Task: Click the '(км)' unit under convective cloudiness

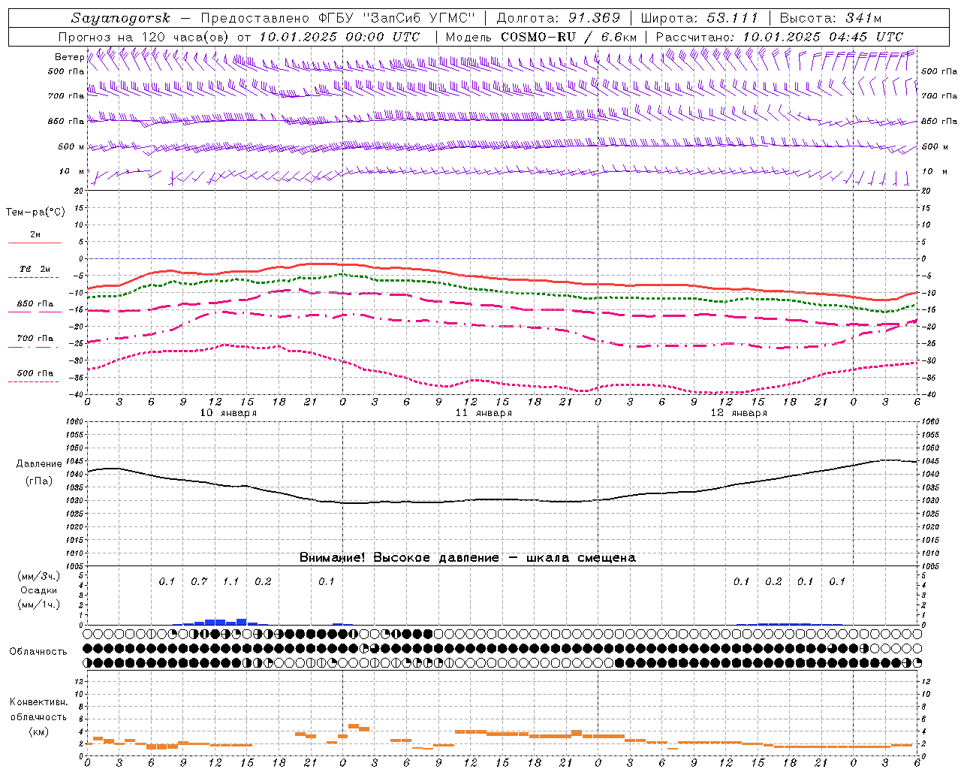Action: tap(39, 731)
